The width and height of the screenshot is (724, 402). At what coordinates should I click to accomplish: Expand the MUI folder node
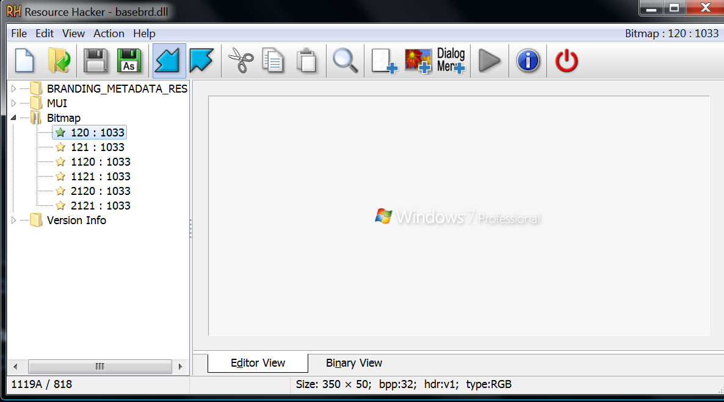tap(14, 103)
